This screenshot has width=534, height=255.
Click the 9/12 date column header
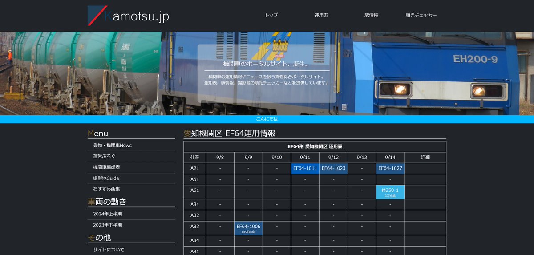coord(334,158)
